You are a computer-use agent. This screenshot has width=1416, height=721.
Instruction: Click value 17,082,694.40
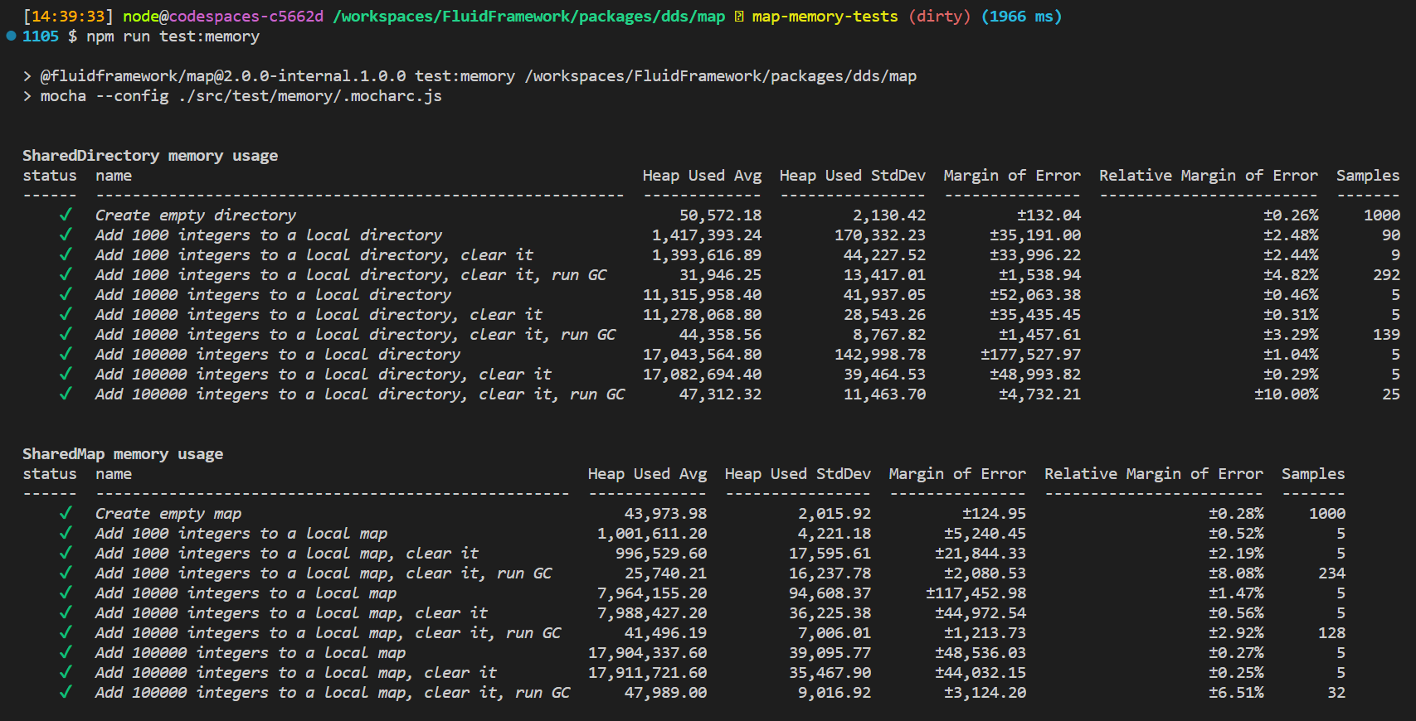[x=702, y=375]
